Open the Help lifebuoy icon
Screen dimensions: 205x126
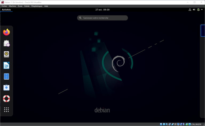pyautogui.click(x=6, y=99)
